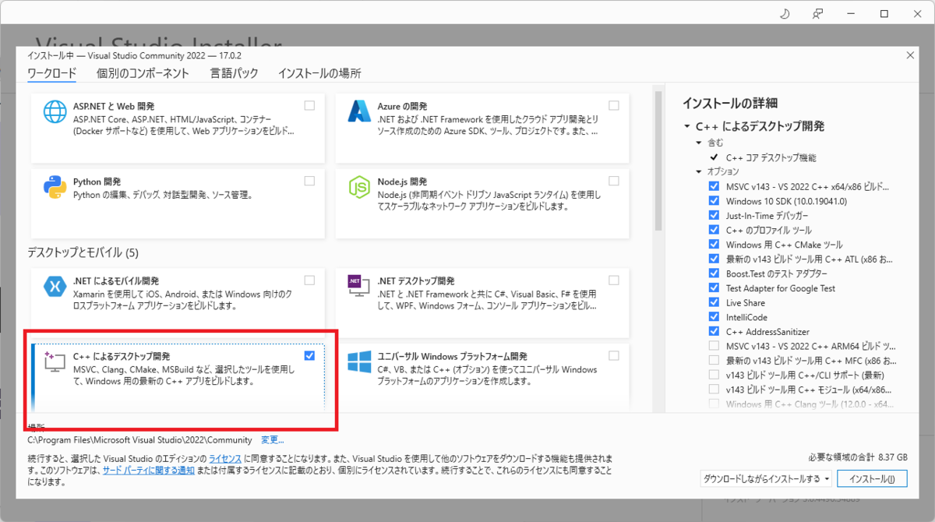
Task: Check the .NET デスクトップ開発 workload
Action: click(x=614, y=280)
